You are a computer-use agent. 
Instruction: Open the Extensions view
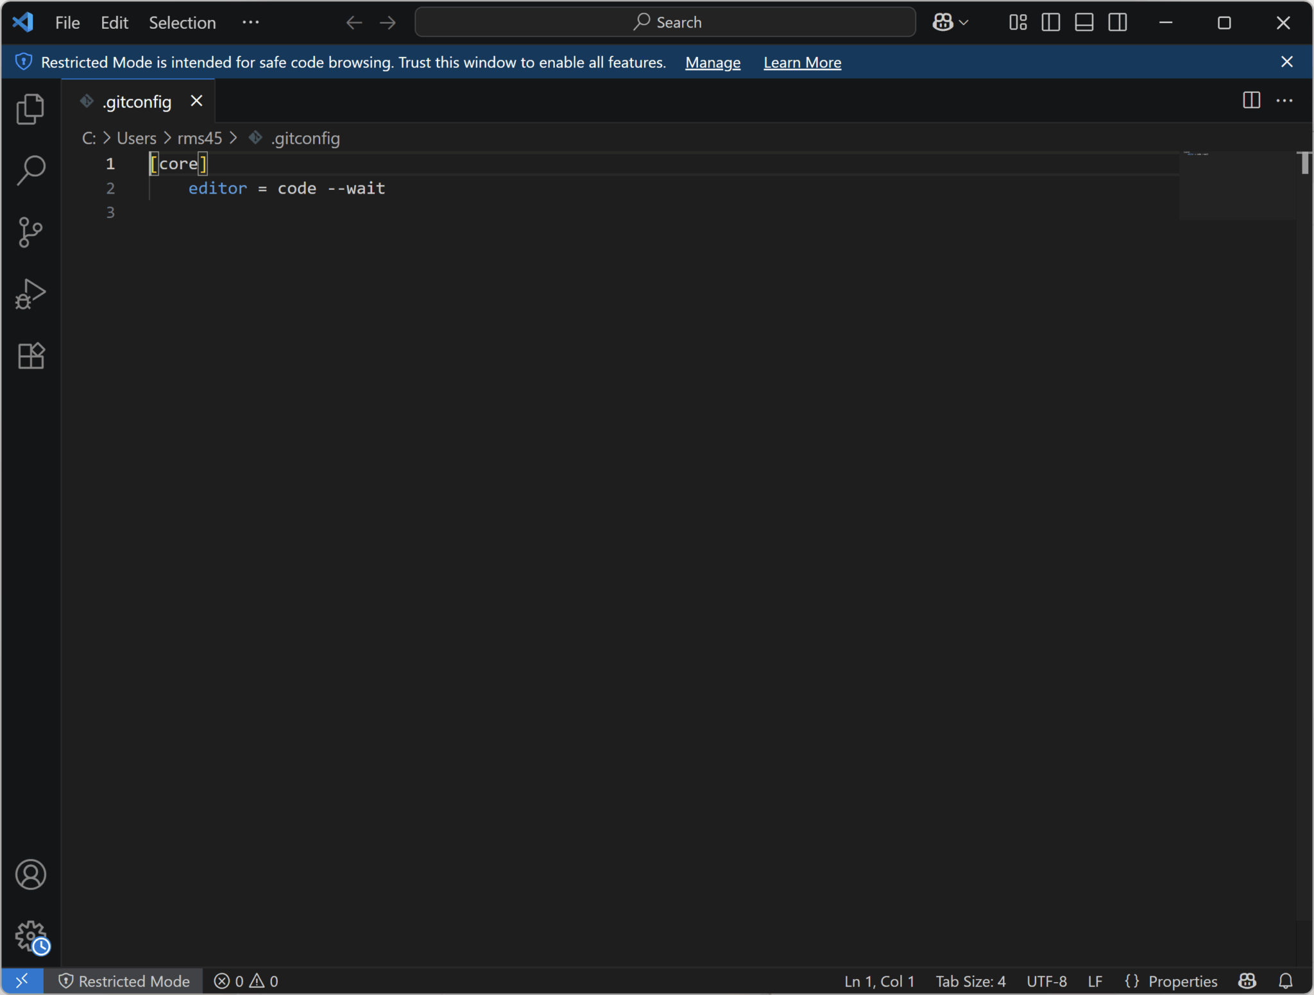point(30,356)
